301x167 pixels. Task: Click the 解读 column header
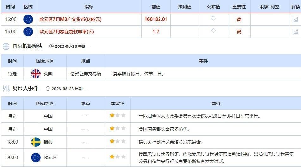tap(296, 7)
